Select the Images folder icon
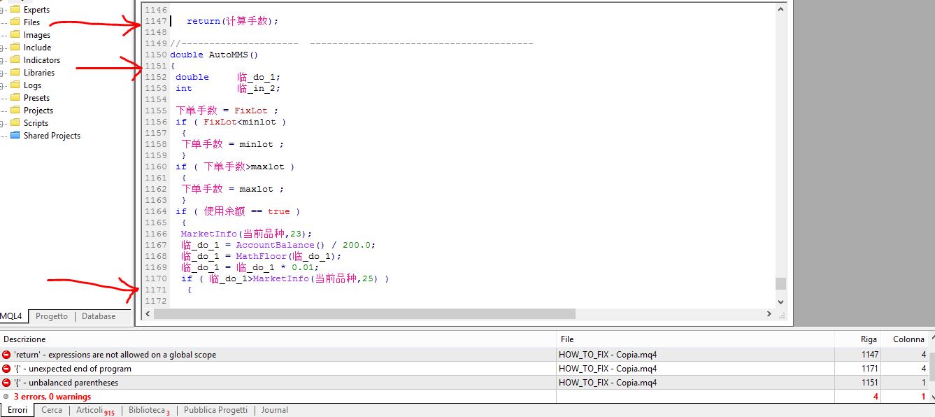This screenshot has height=417, width=935. [15, 35]
